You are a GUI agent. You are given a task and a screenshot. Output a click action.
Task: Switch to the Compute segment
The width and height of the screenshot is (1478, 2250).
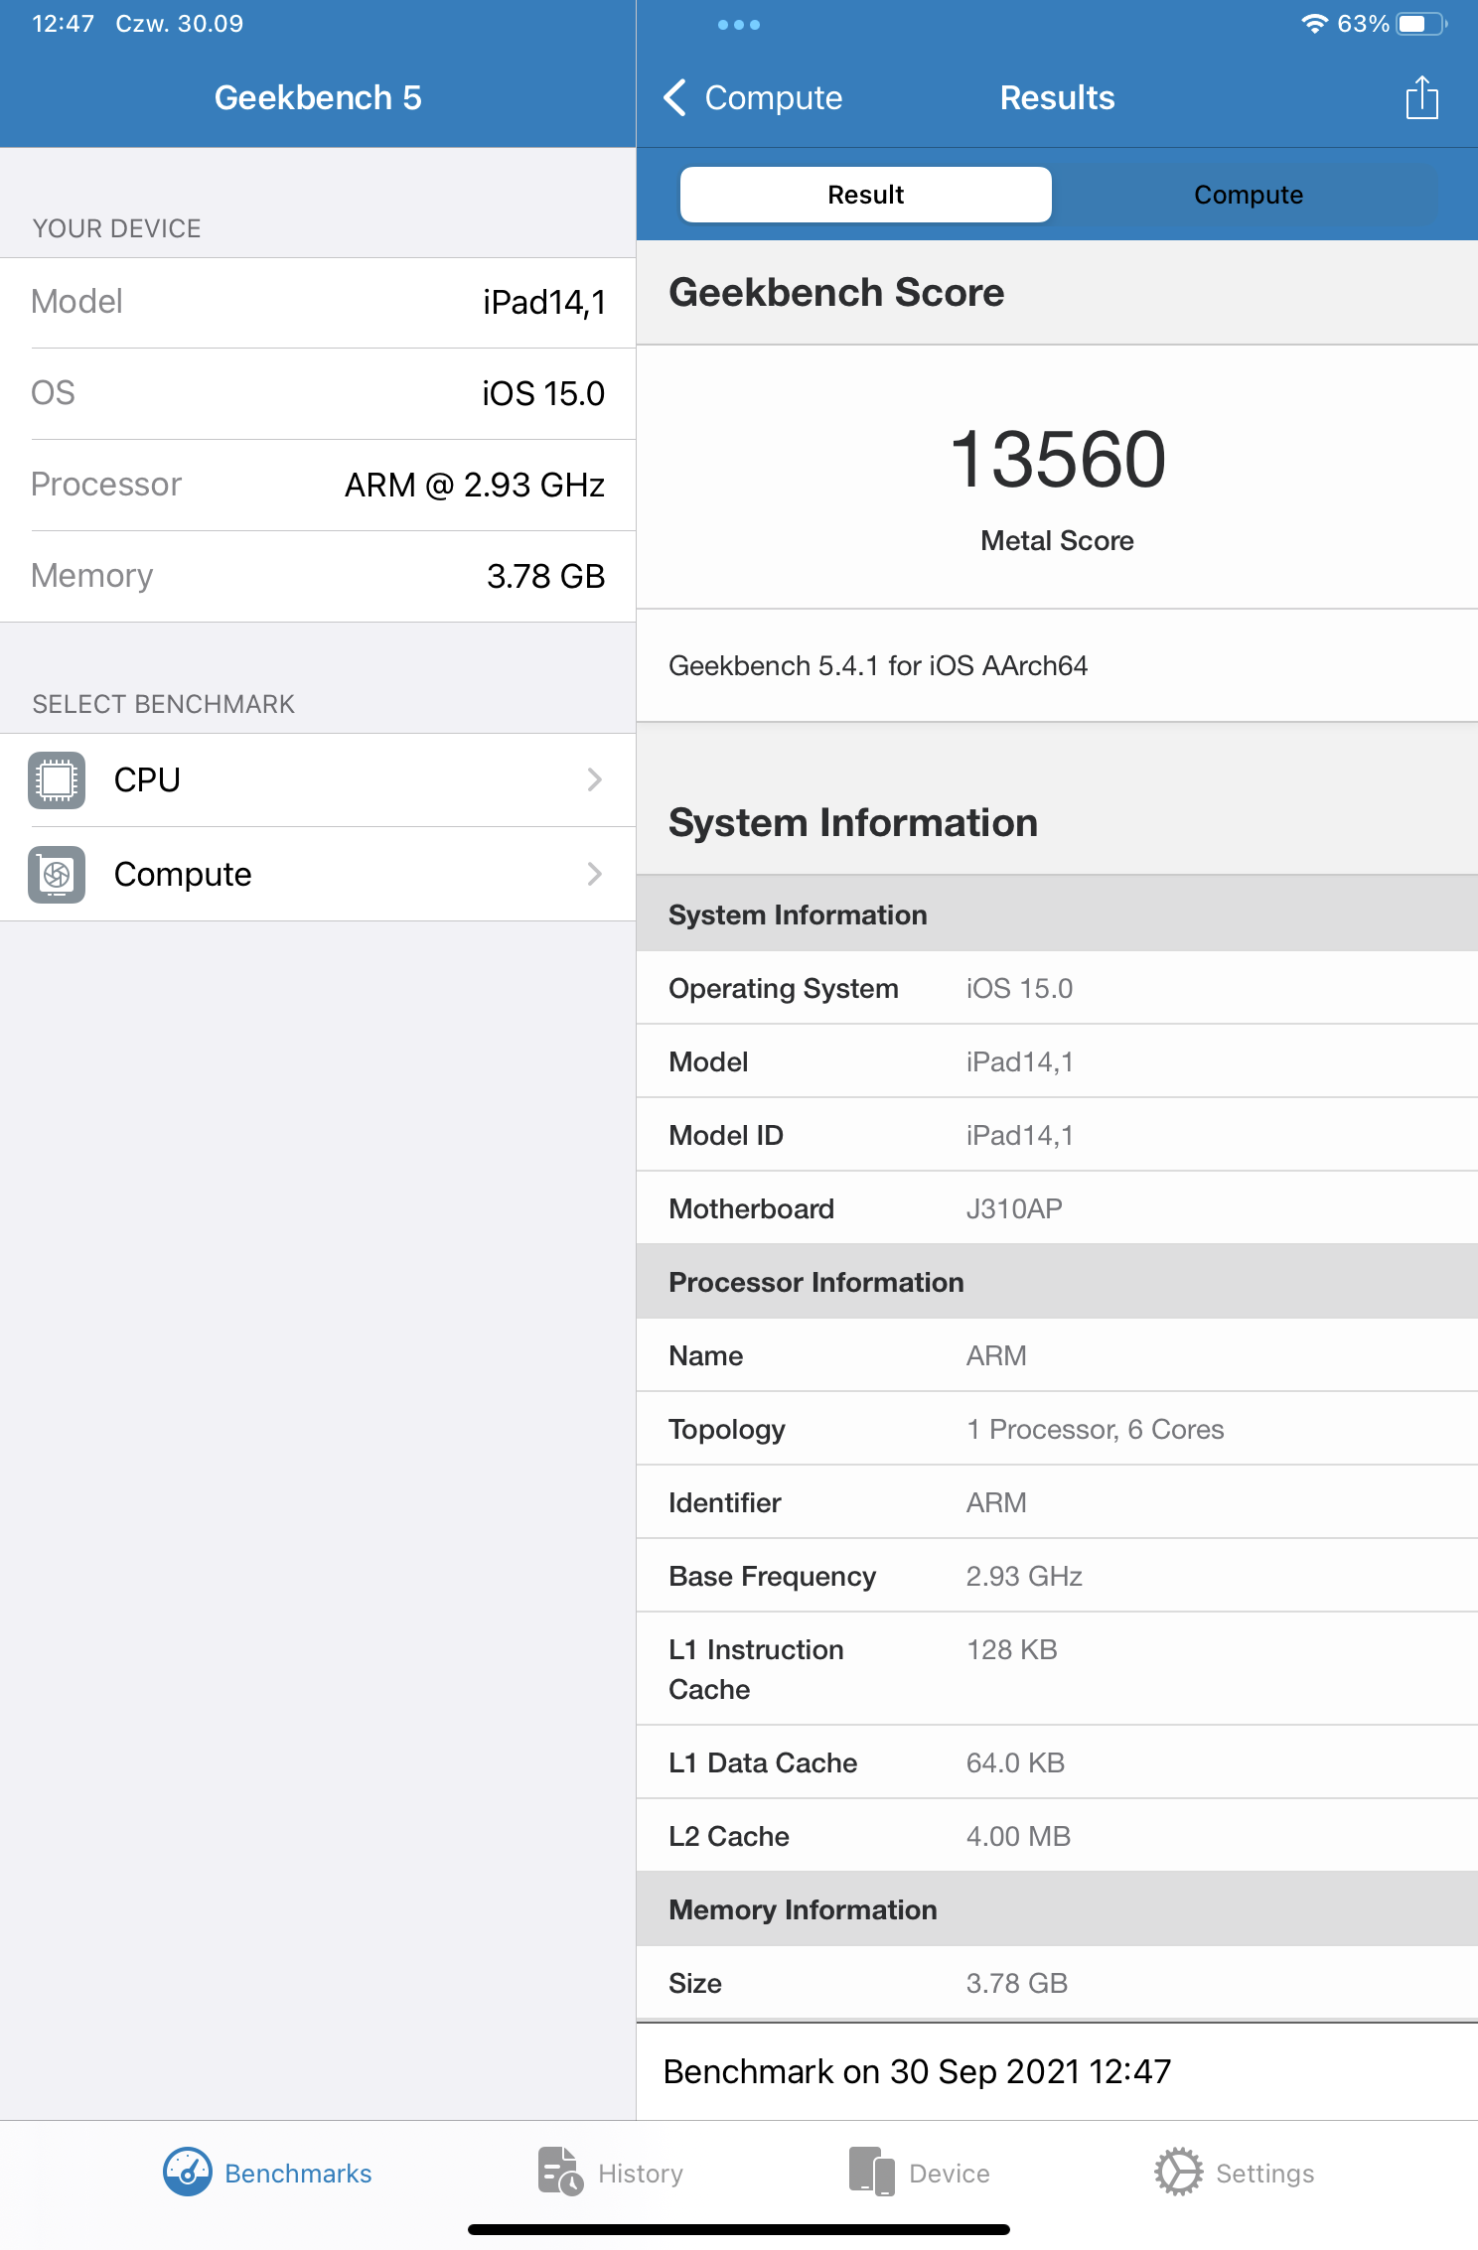1248,195
